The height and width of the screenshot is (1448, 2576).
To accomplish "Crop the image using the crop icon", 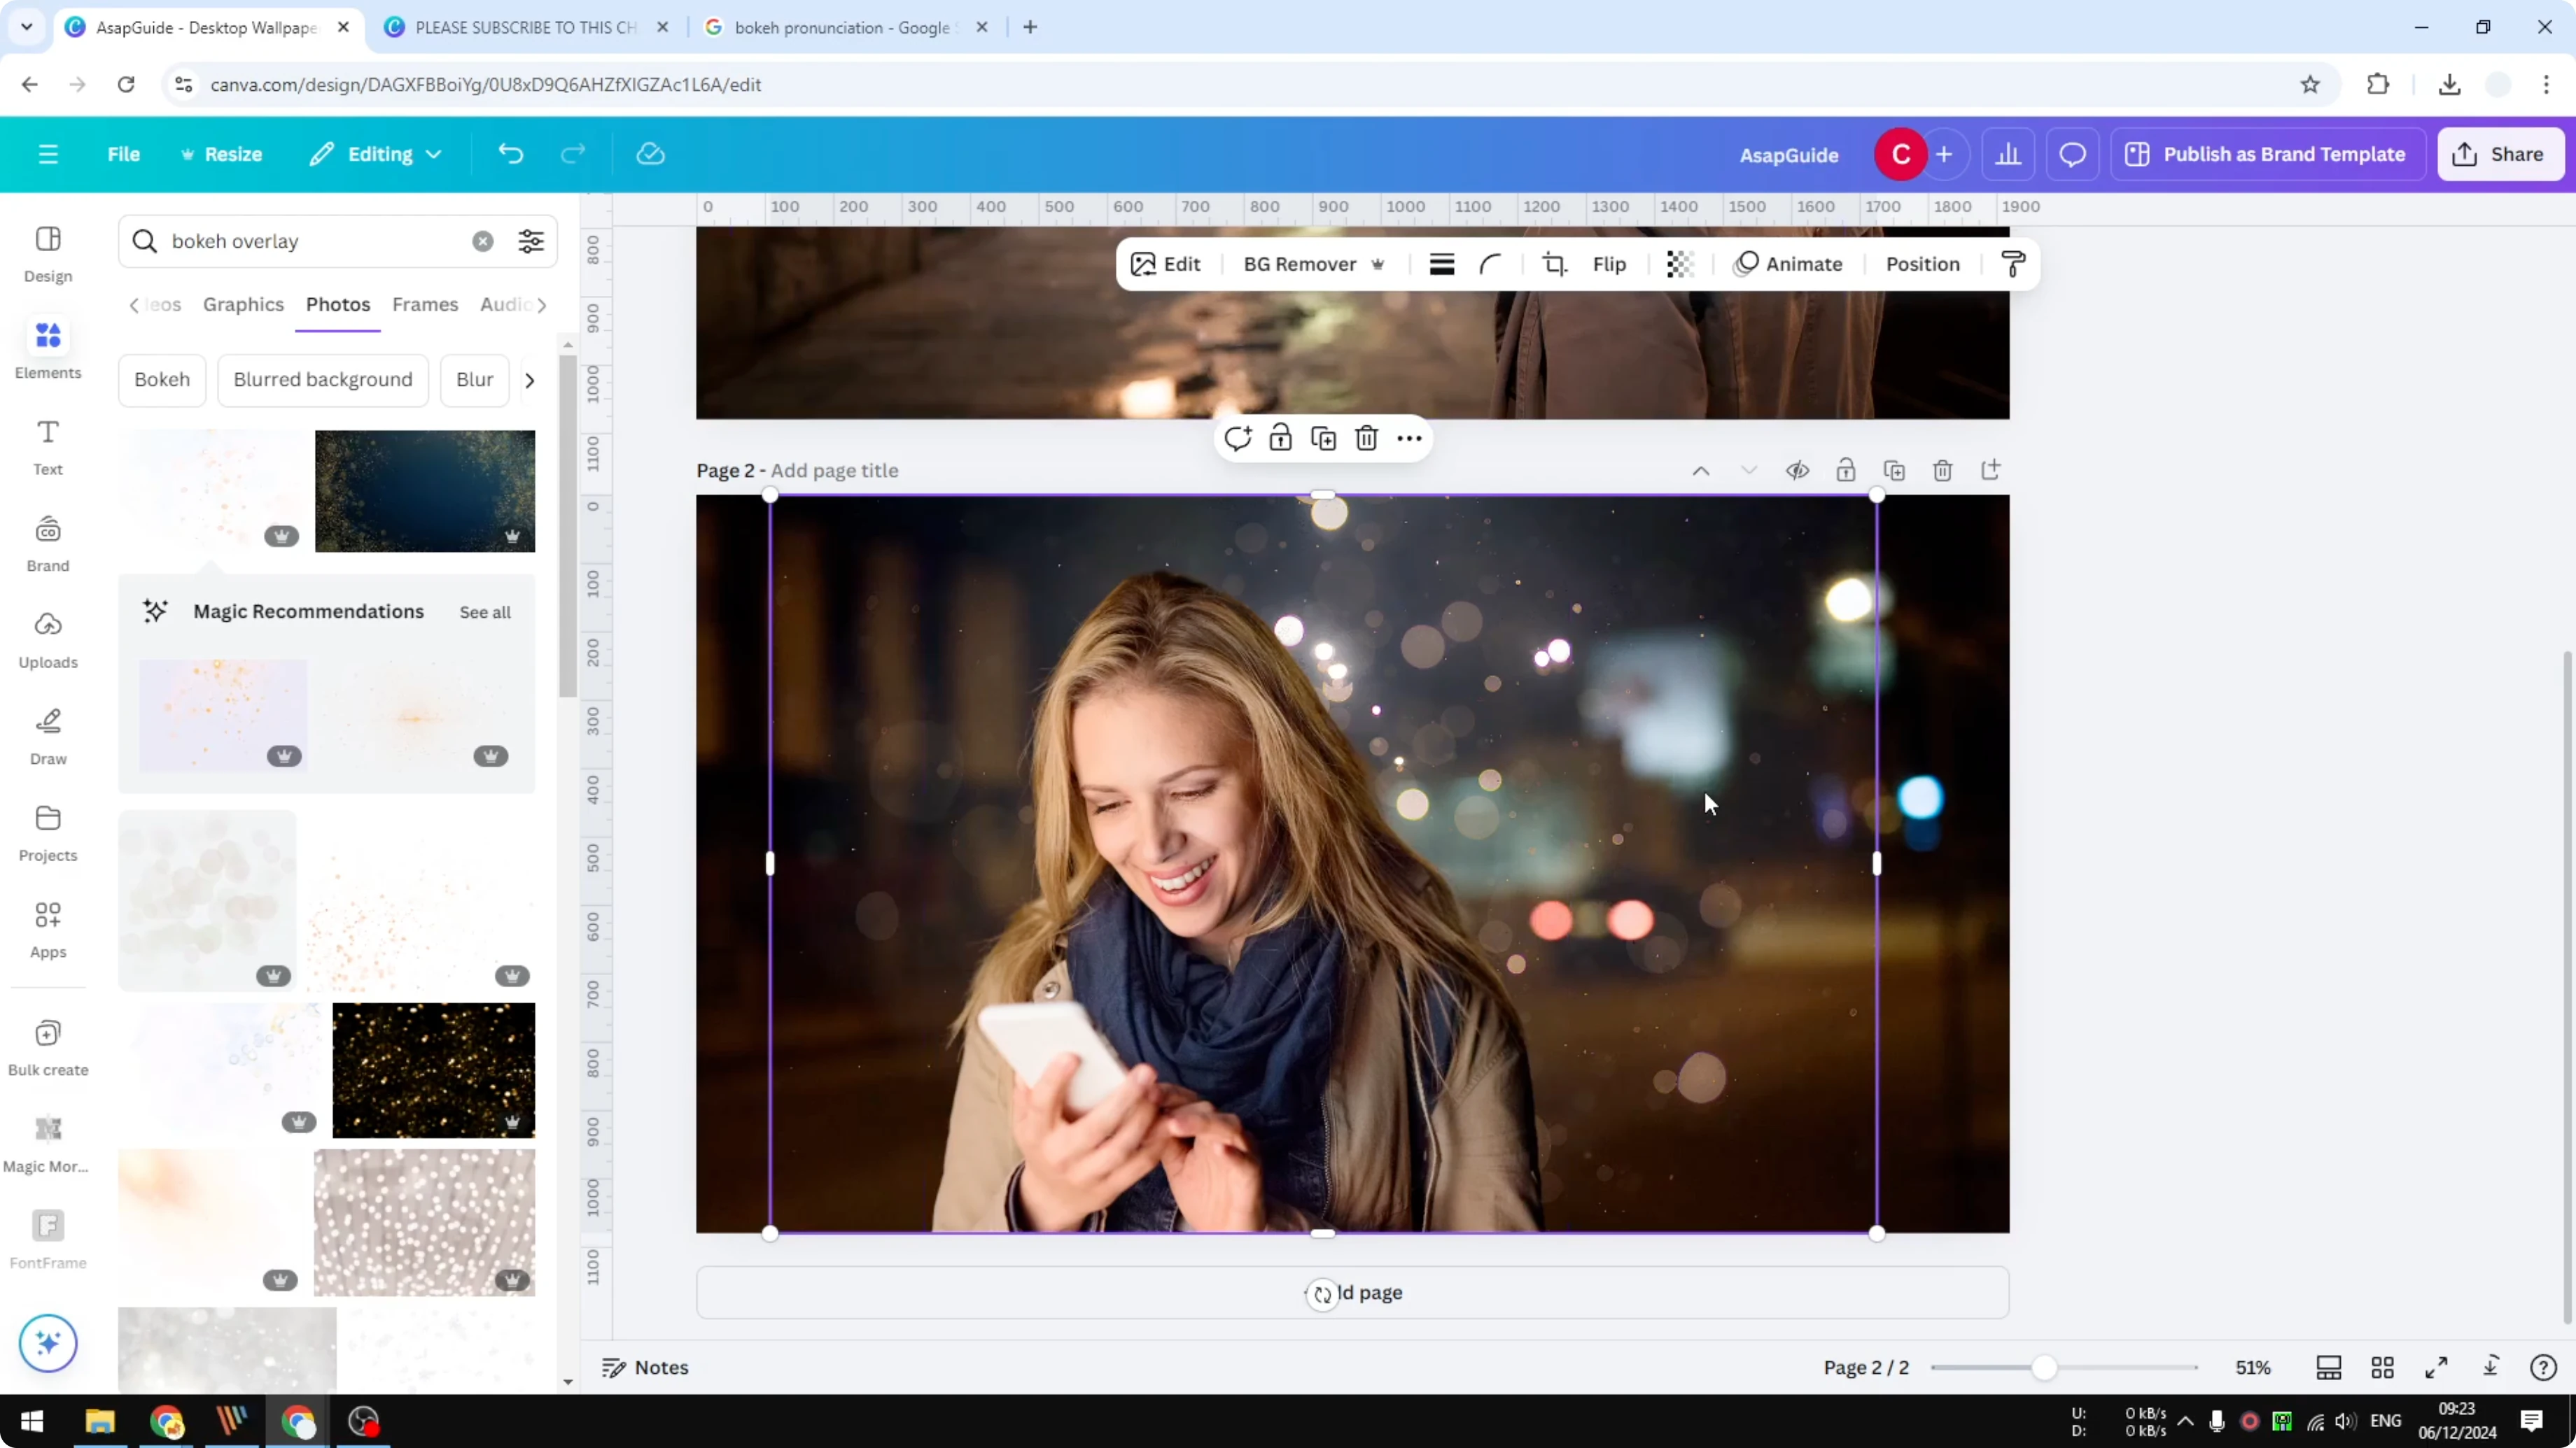I will click(1554, 264).
